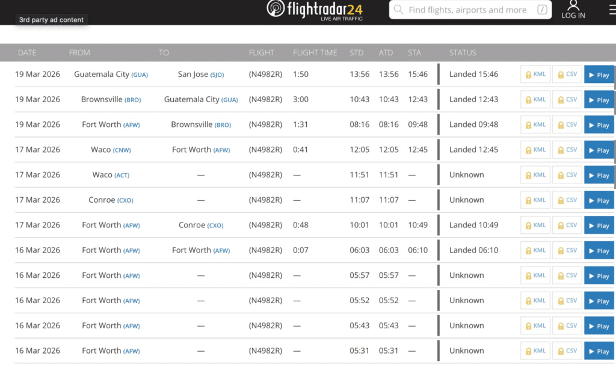
Task: Click the Flightradar24 logo
Action: tap(315, 10)
